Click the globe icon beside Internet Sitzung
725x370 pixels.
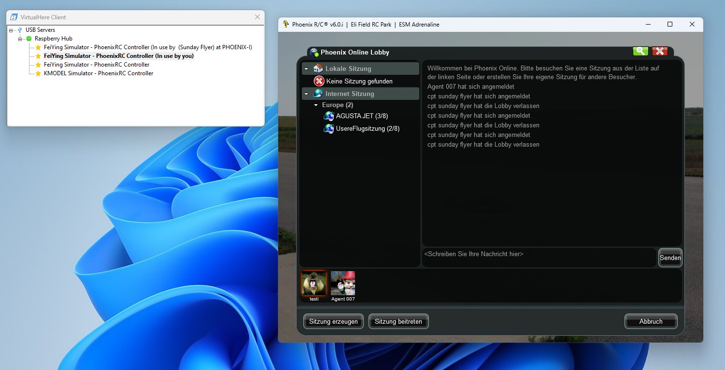318,94
